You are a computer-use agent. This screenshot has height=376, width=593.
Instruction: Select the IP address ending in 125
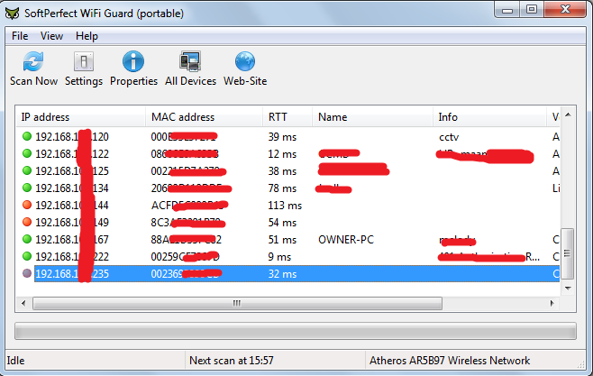(x=72, y=171)
